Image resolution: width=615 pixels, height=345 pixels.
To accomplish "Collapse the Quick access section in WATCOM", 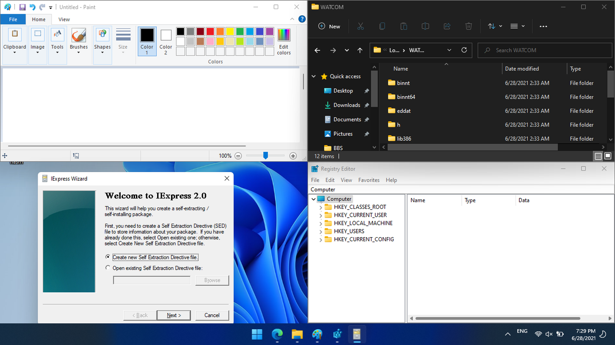I will click(314, 76).
